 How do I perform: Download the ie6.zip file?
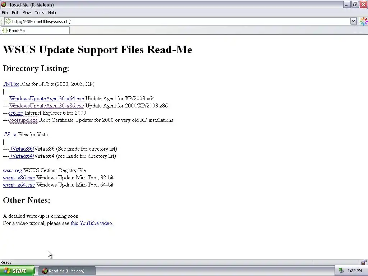click(x=16, y=113)
